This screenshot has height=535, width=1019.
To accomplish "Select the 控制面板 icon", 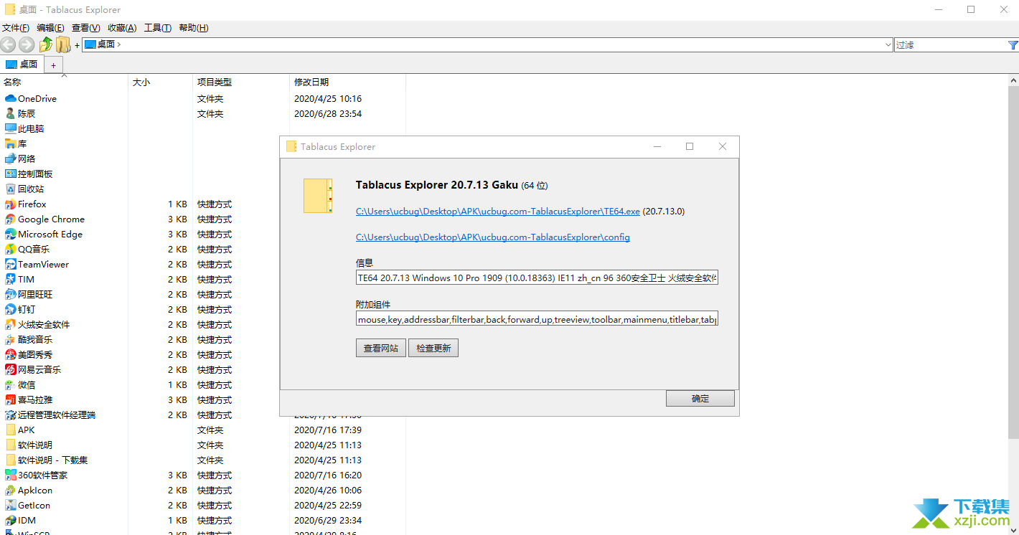I will [x=10, y=174].
